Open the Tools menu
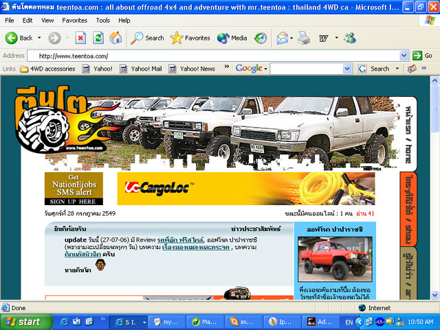This screenshot has width=440, height=330. pyautogui.click(x=103, y=21)
